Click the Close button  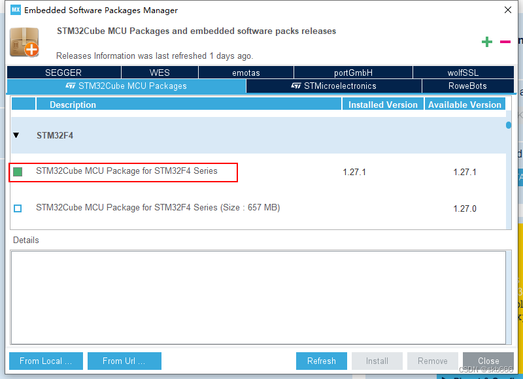tap(488, 361)
